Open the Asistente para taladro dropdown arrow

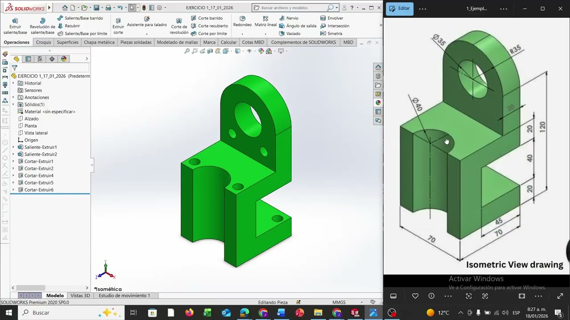pos(147,34)
